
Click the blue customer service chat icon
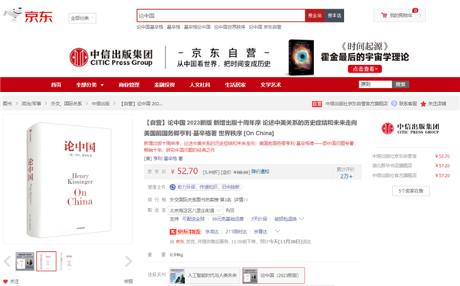[x=394, y=104]
